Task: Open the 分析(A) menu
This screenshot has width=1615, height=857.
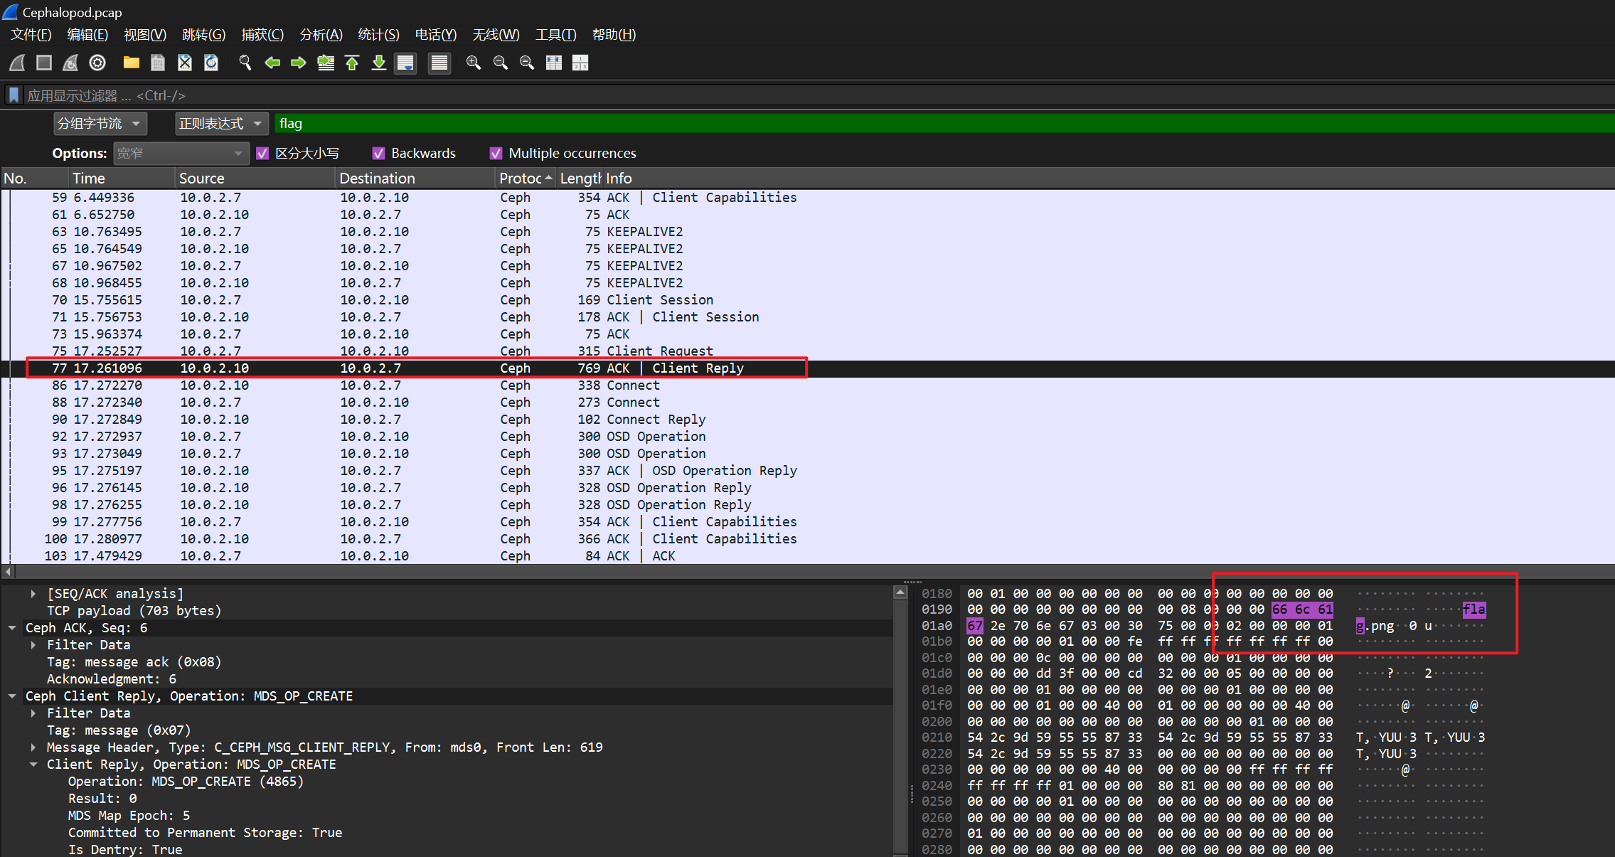Action: (x=321, y=35)
